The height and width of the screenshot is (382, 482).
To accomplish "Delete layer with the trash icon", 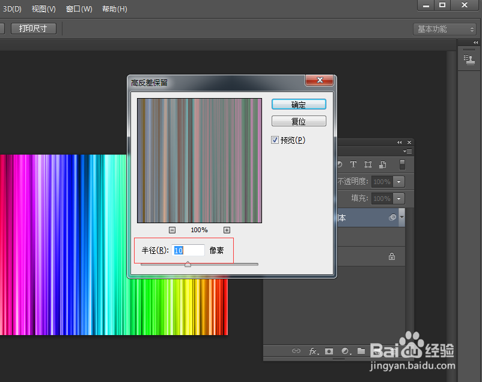I will click(392, 351).
